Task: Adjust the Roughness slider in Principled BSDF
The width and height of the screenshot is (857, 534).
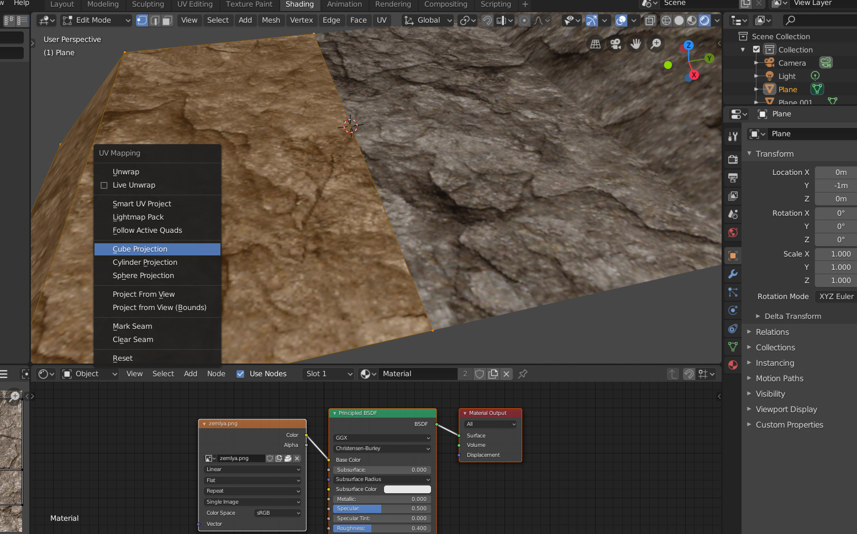Action: click(x=381, y=528)
